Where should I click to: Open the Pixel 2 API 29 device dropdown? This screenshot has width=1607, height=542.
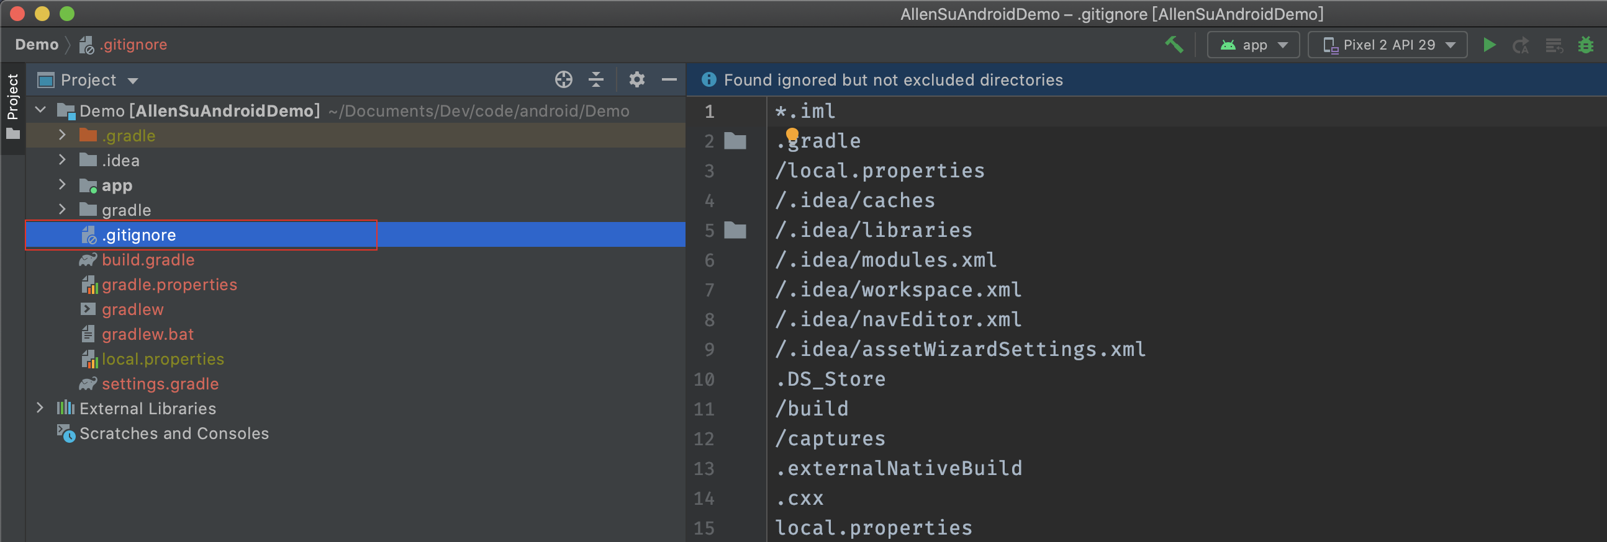[1387, 45]
